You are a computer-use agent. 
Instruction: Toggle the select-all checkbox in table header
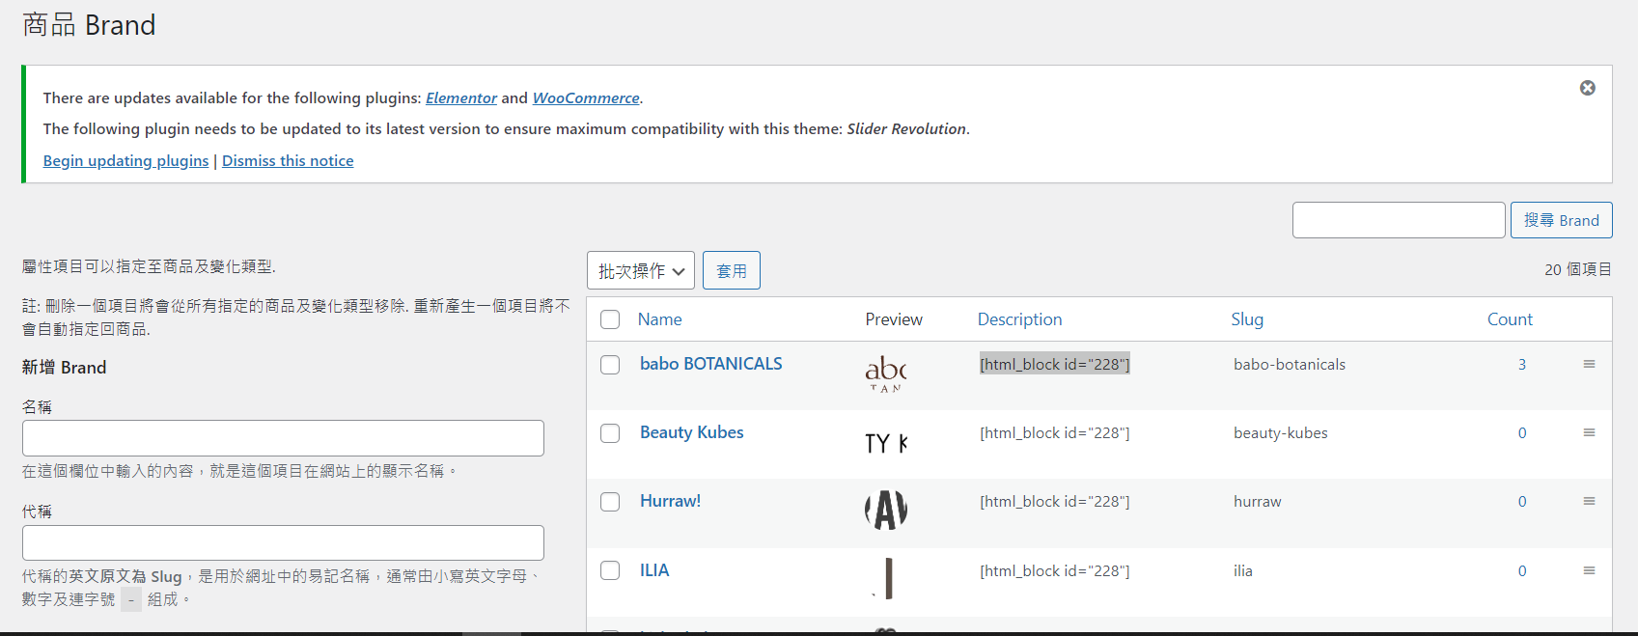tap(610, 319)
